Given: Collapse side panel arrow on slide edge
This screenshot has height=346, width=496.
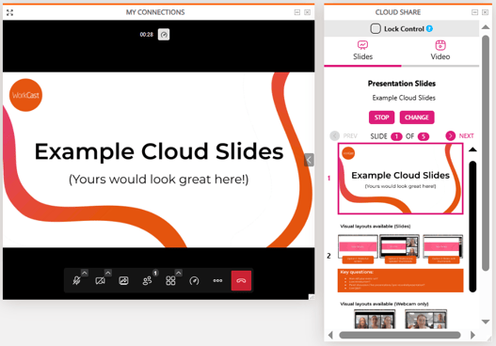Looking at the screenshot, I should click(x=309, y=160).
